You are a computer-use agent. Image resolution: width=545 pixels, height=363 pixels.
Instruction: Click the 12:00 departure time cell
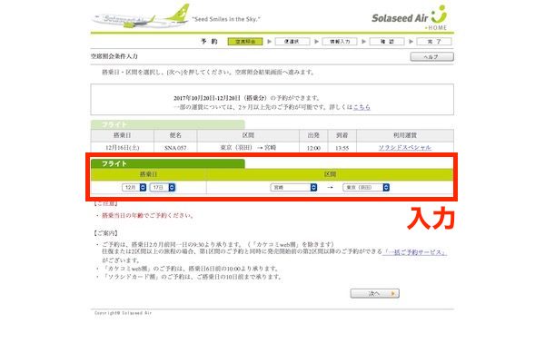tap(313, 148)
